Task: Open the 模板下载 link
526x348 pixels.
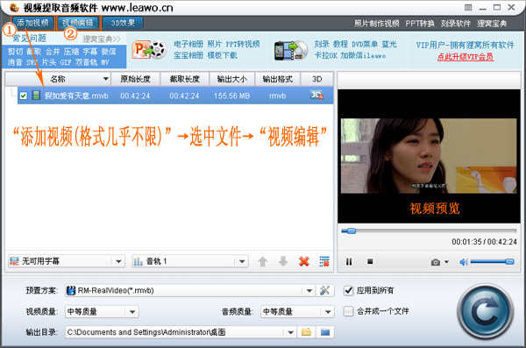Action: [x=222, y=55]
